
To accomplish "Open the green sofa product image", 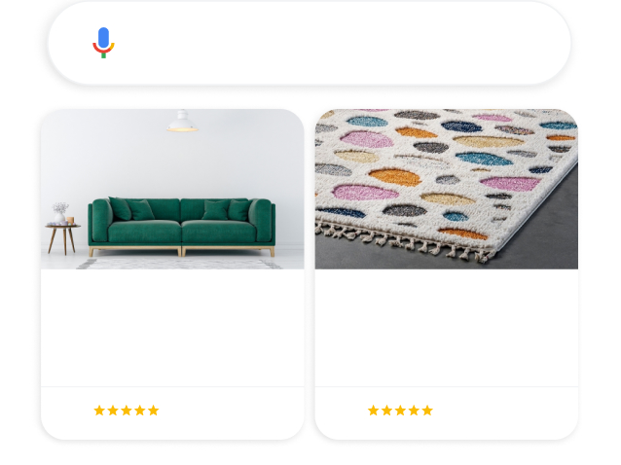I will click(172, 189).
